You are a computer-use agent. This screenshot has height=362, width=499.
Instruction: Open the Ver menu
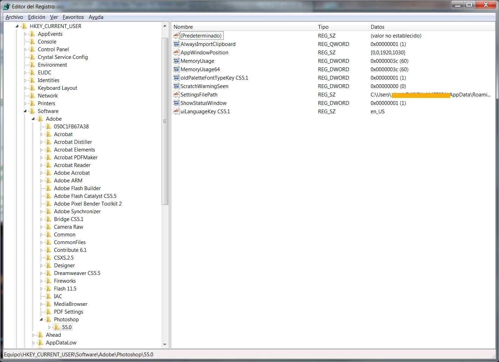click(54, 17)
